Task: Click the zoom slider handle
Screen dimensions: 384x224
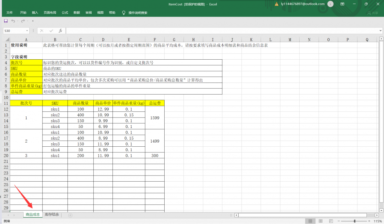Action: [355, 221]
